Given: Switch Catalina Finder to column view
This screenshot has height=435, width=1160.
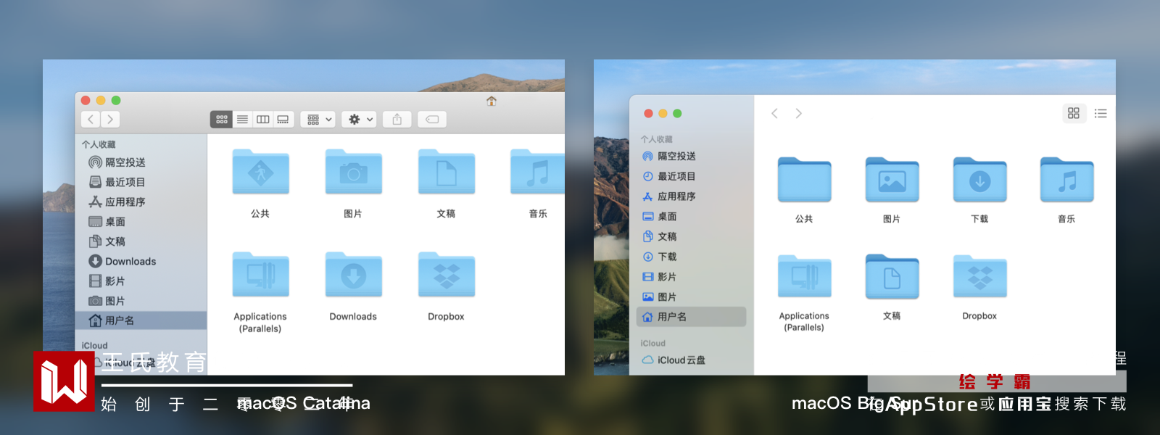Looking at the screenshot, I should point(262,120).
